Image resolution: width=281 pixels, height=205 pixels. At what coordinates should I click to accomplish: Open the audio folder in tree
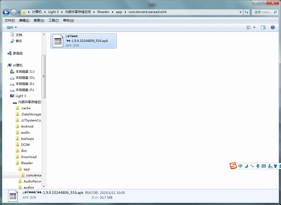[23, 133]
